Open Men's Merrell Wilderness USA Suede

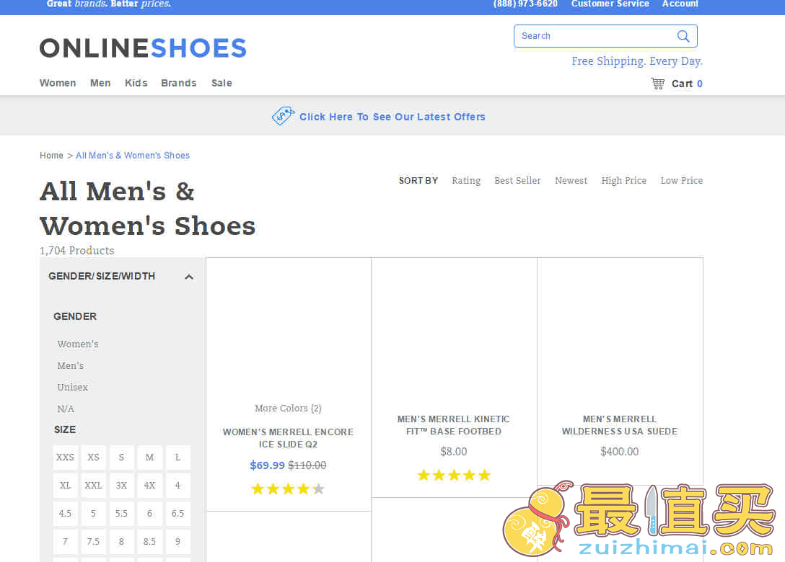620,425
